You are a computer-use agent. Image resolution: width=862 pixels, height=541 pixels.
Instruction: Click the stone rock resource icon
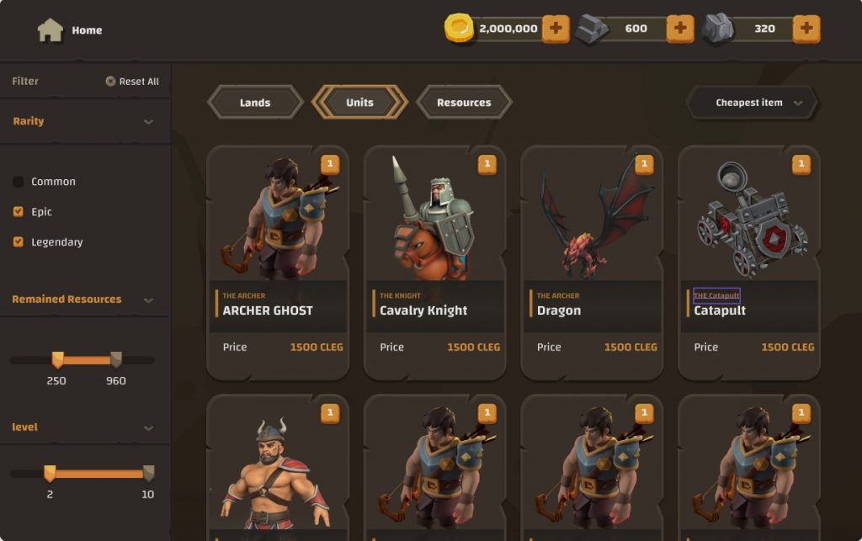coord(718,29)
